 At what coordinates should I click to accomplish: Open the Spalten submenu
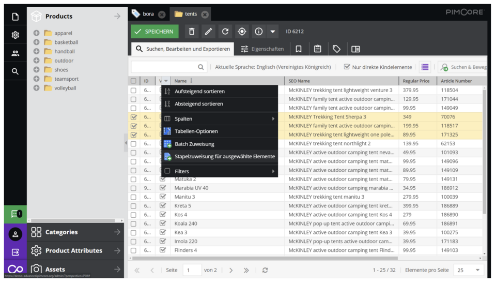point(220,119)
